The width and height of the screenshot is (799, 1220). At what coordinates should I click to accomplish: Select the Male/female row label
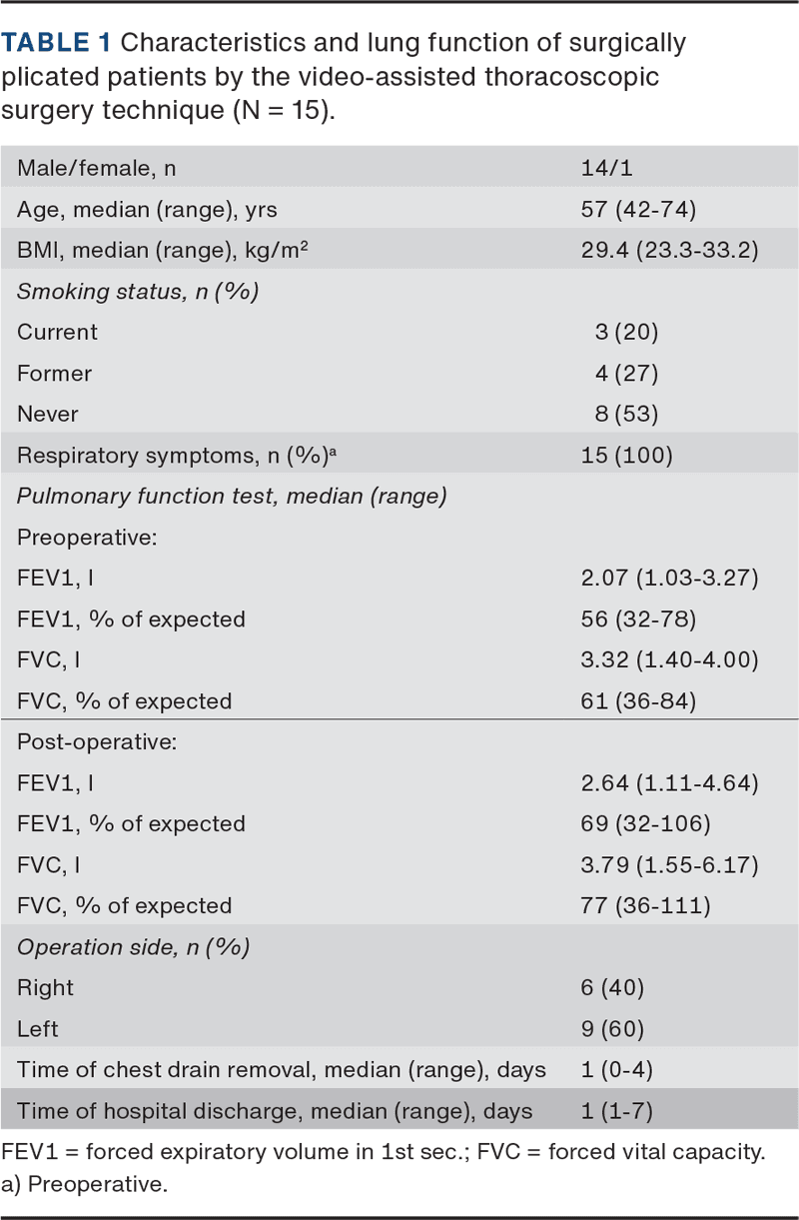point(96,168)
